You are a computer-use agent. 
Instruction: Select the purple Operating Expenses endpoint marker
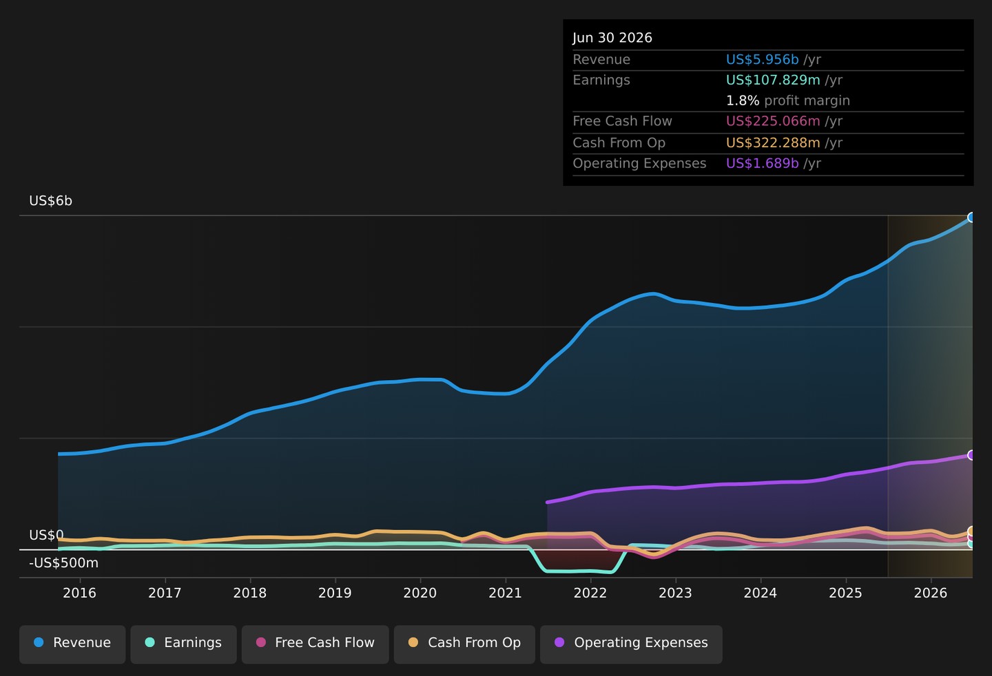click(x=971, y=455)
